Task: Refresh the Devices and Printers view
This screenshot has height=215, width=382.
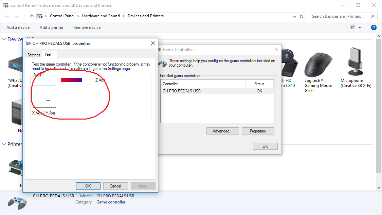Action: [302, 16]
